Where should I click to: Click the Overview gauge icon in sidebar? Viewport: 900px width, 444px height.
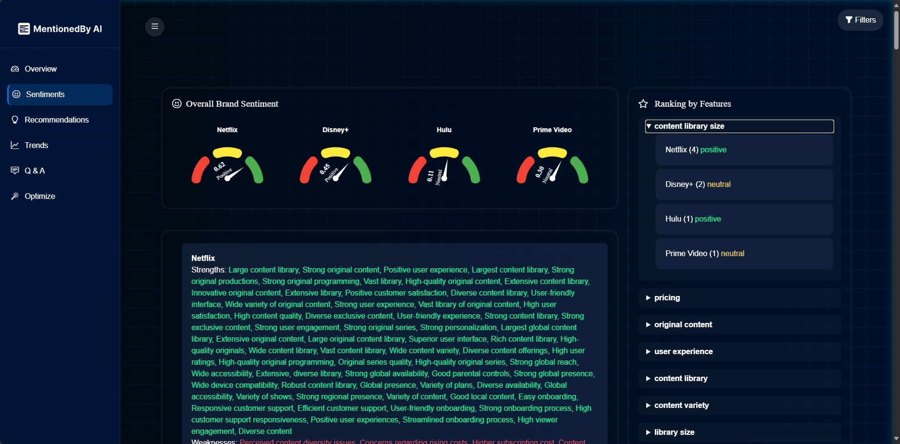[x=15, y=69]
